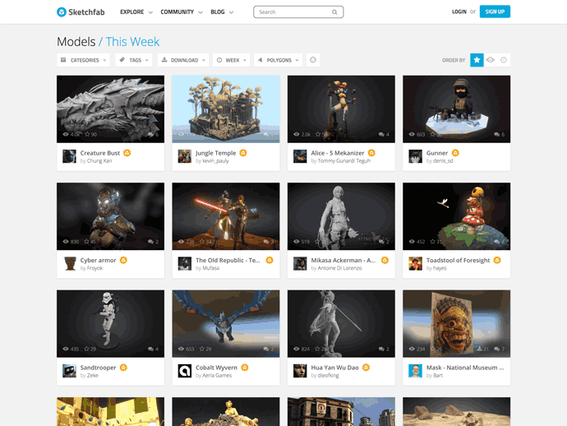Open hayes' avatar
567x426 pixels.
416,263
